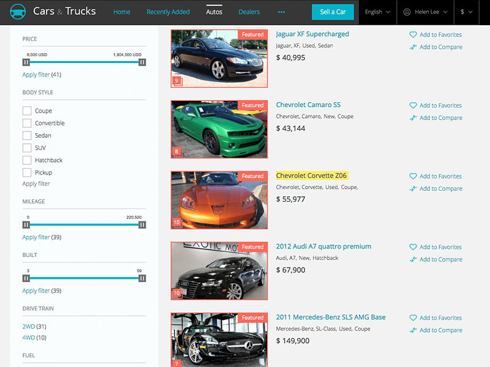Open Dealers page
This screenshot has width=490, height=367.
(x=249, y=12)
